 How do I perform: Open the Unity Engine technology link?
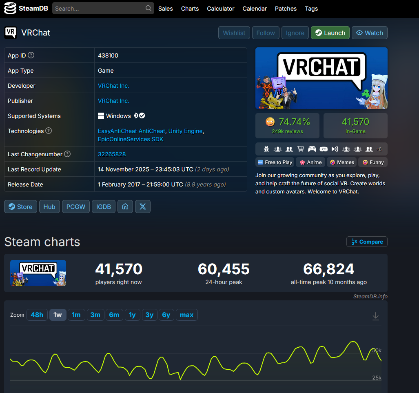(185, 131)
